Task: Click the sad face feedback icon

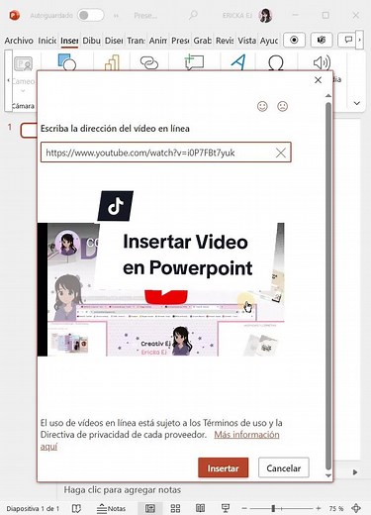Action: pyautogui.click(x=283, y=106)
